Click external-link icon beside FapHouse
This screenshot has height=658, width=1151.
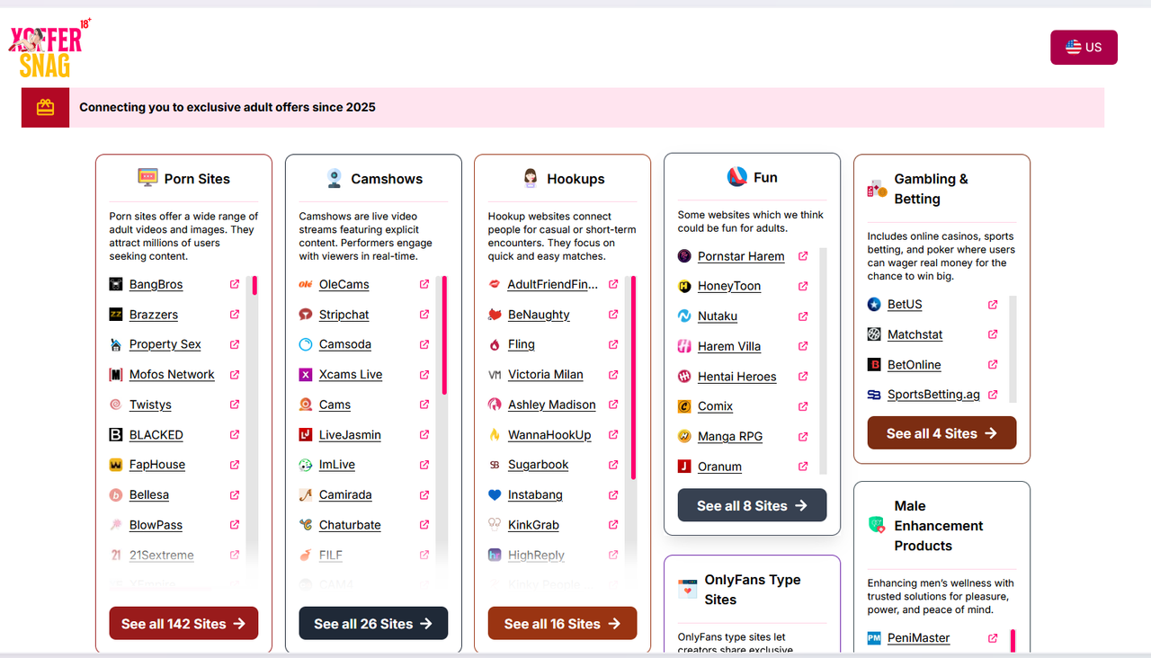(x=235, y=465)
